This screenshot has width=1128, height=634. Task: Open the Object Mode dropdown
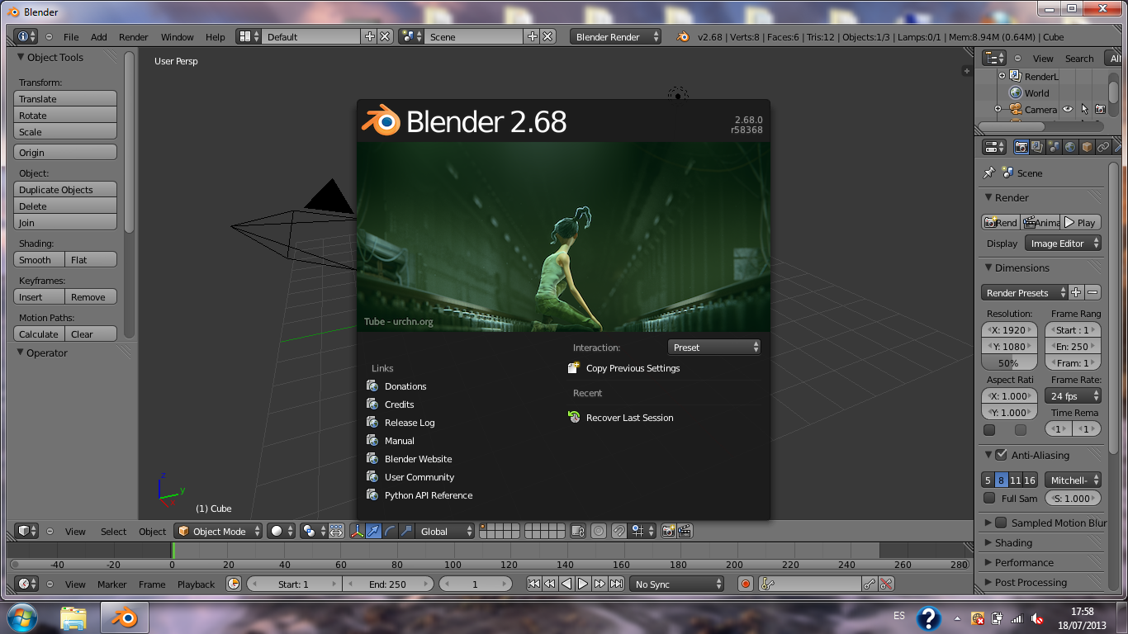pyautogui.click(x=219, y=532)
